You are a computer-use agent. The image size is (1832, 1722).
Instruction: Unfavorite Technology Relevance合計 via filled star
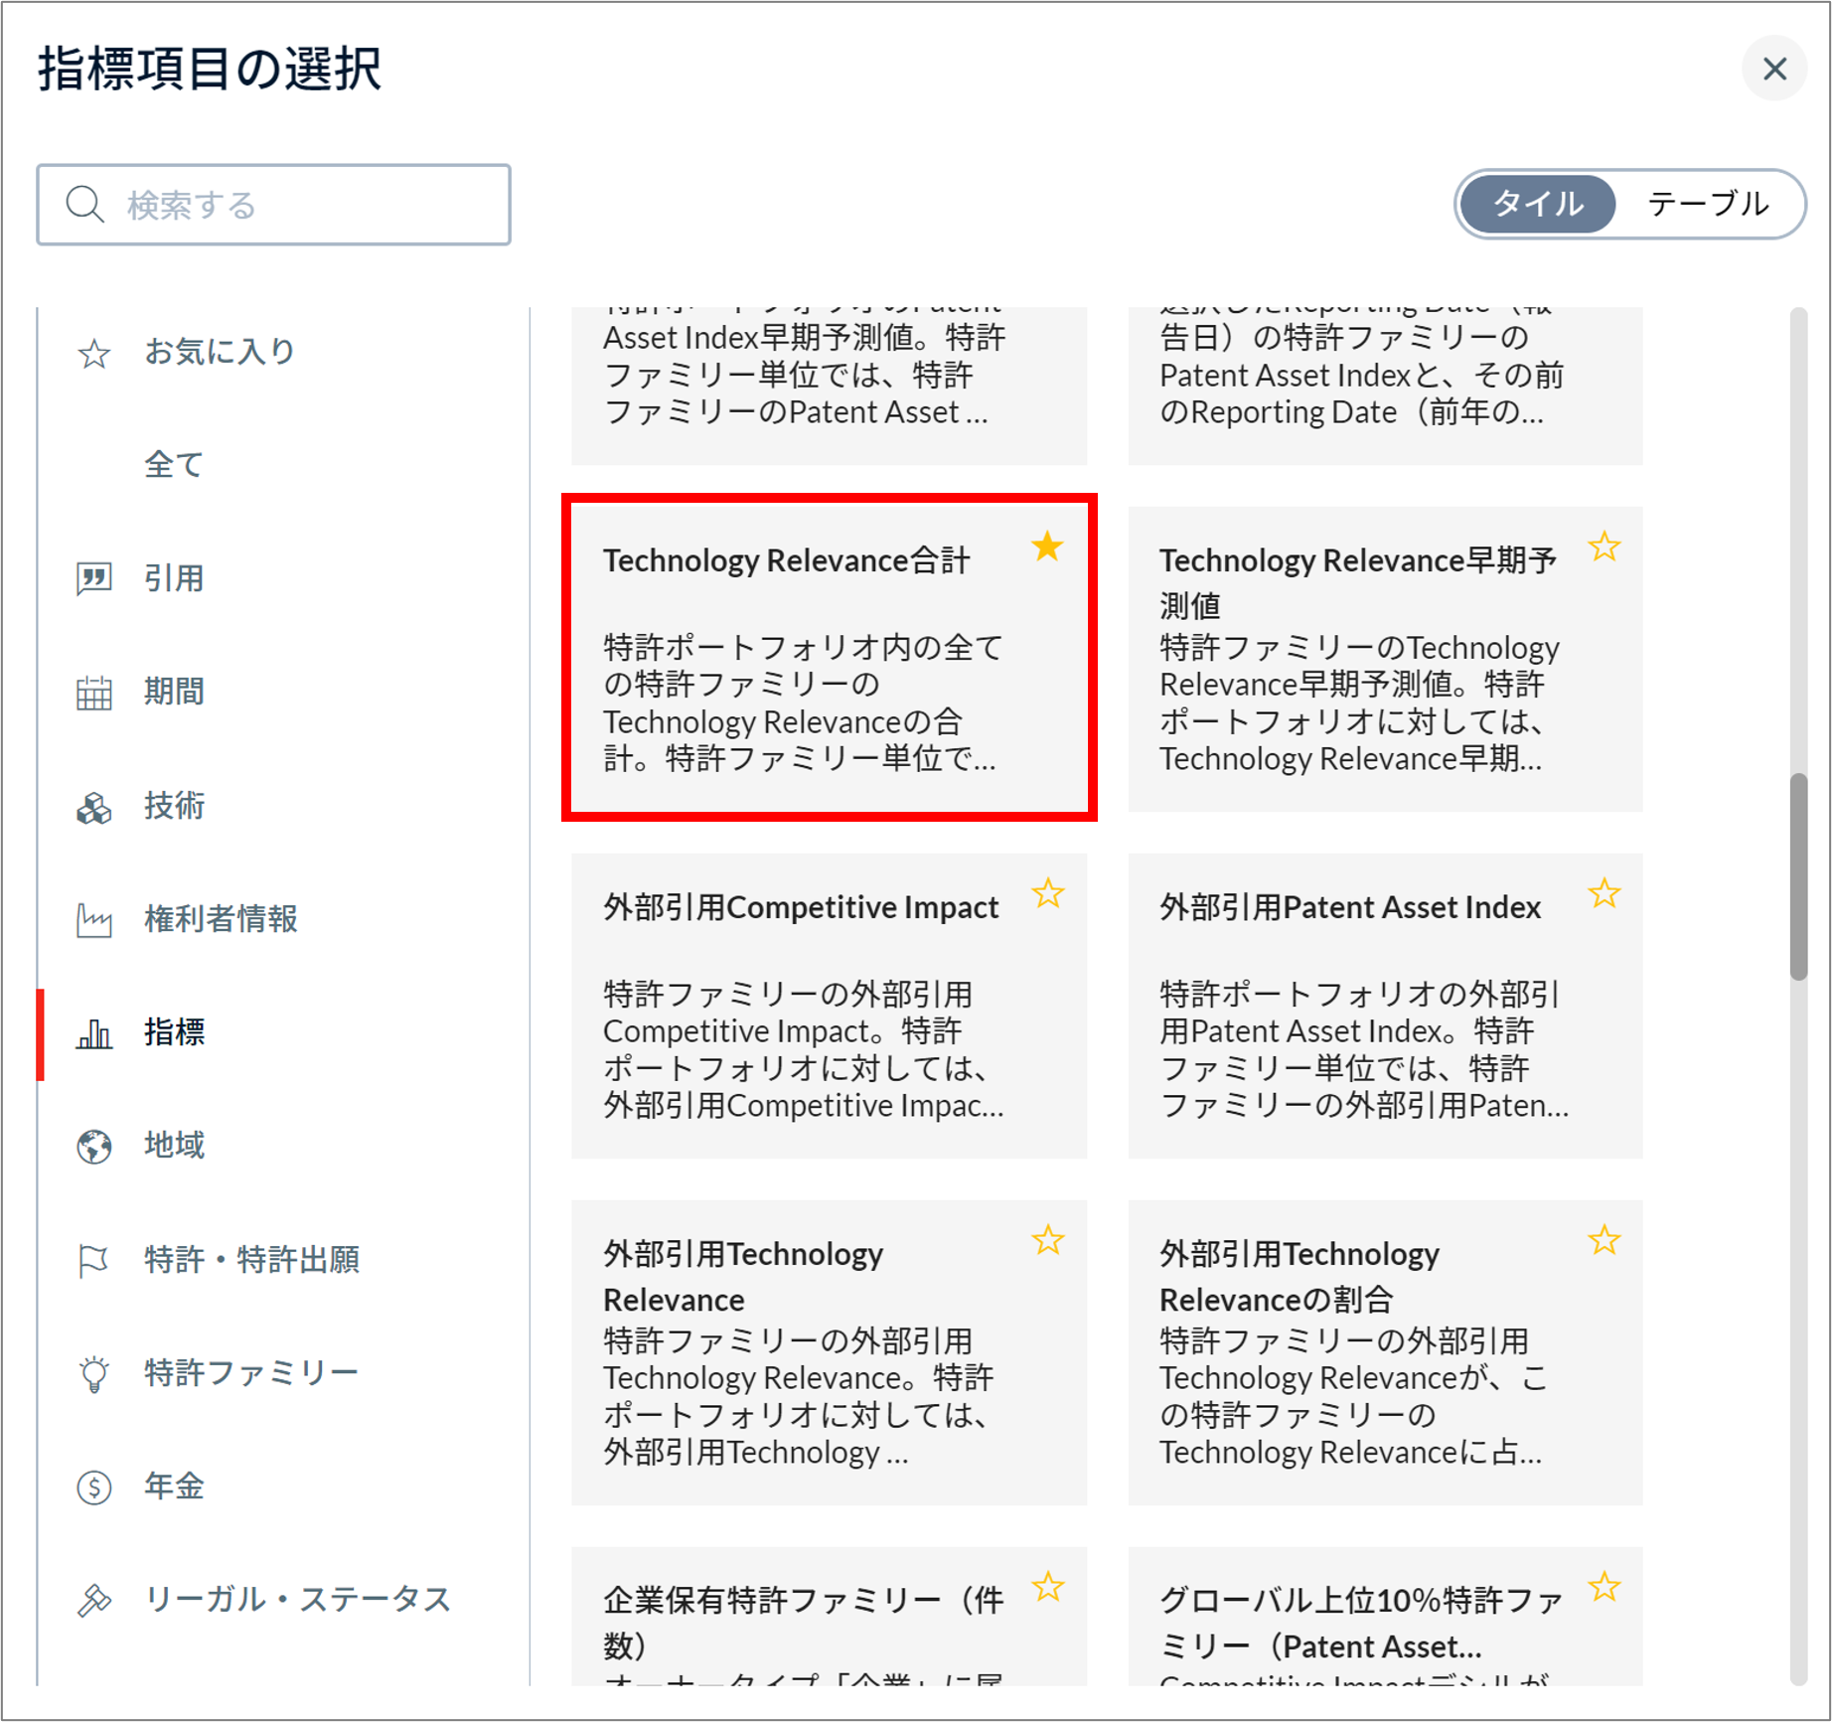[1047, 547]
